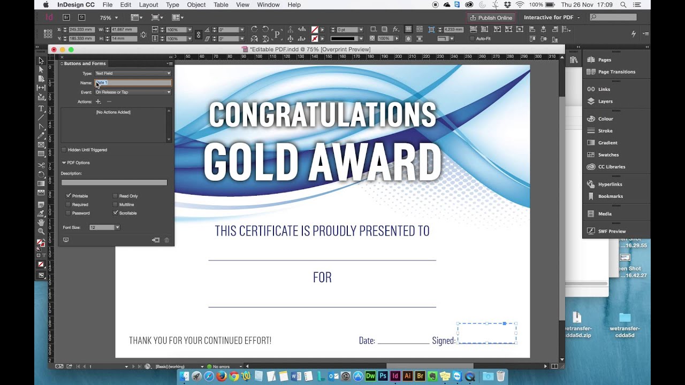Open the Layout menu

coord(148,5)
